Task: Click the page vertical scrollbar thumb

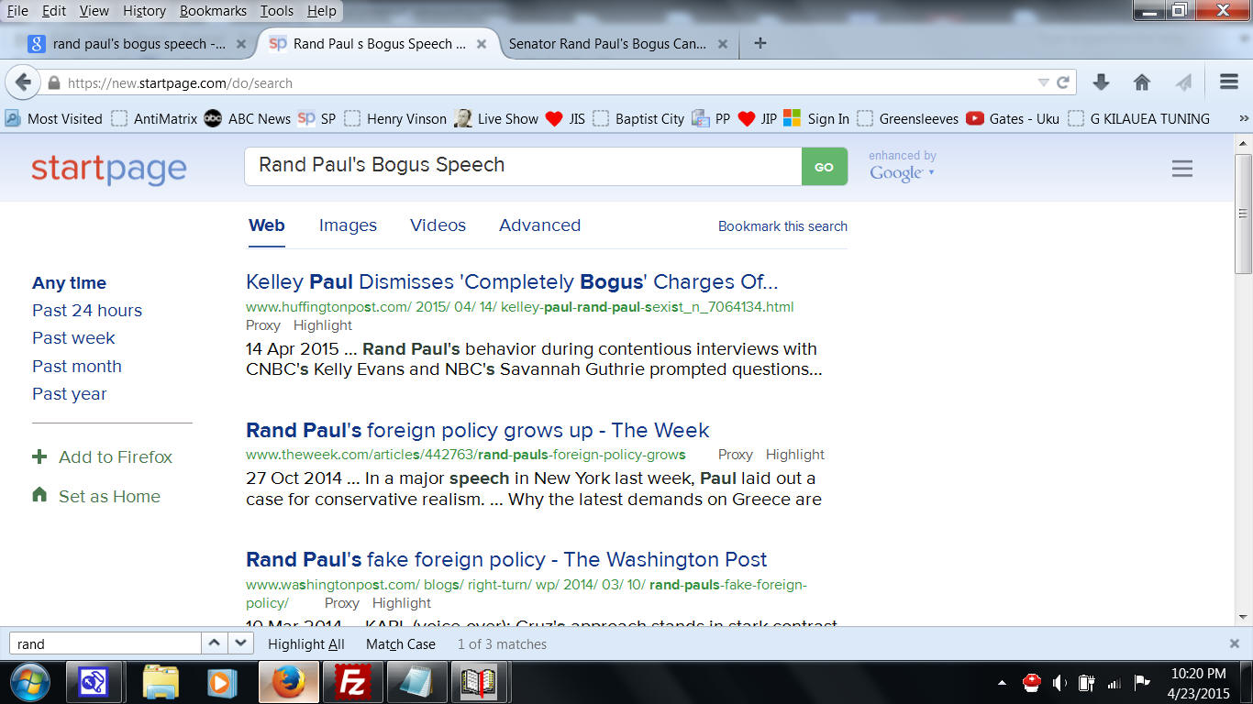Action: pos(1243,213)
